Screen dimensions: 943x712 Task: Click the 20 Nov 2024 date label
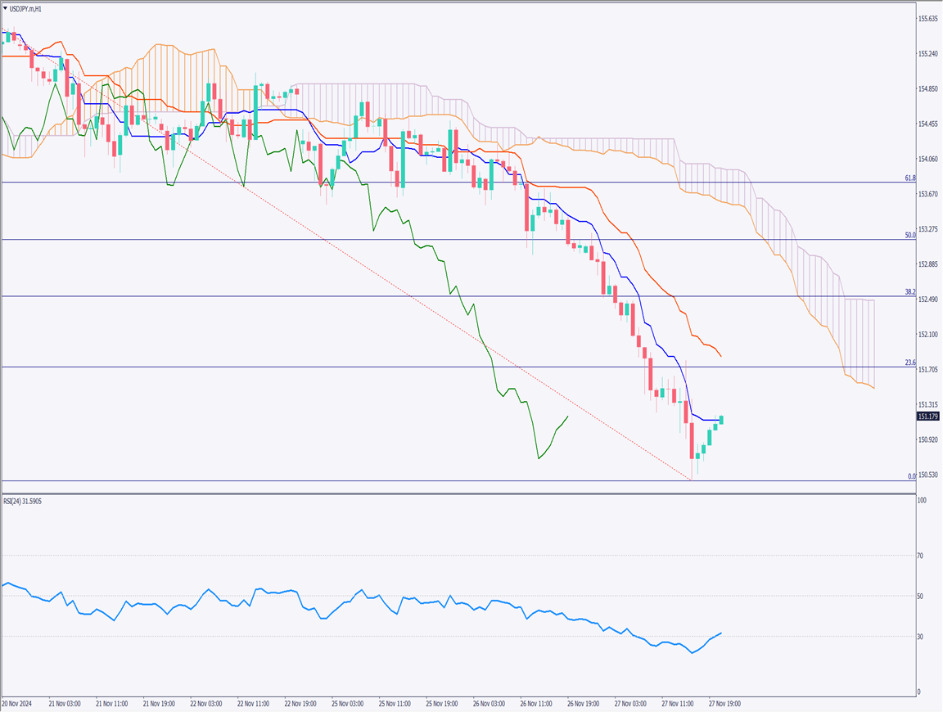tap(16, 703)
